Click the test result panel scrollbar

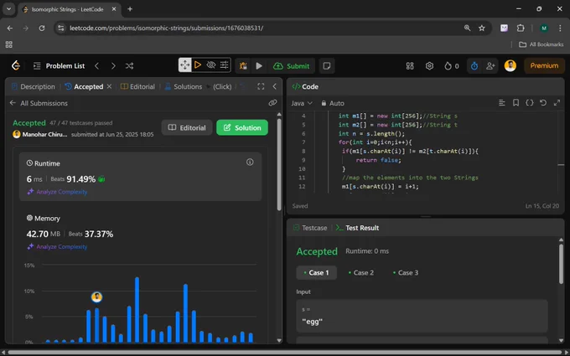[x=561, y=264]
